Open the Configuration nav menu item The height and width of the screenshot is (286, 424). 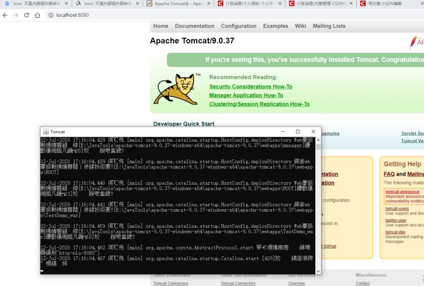238,26
